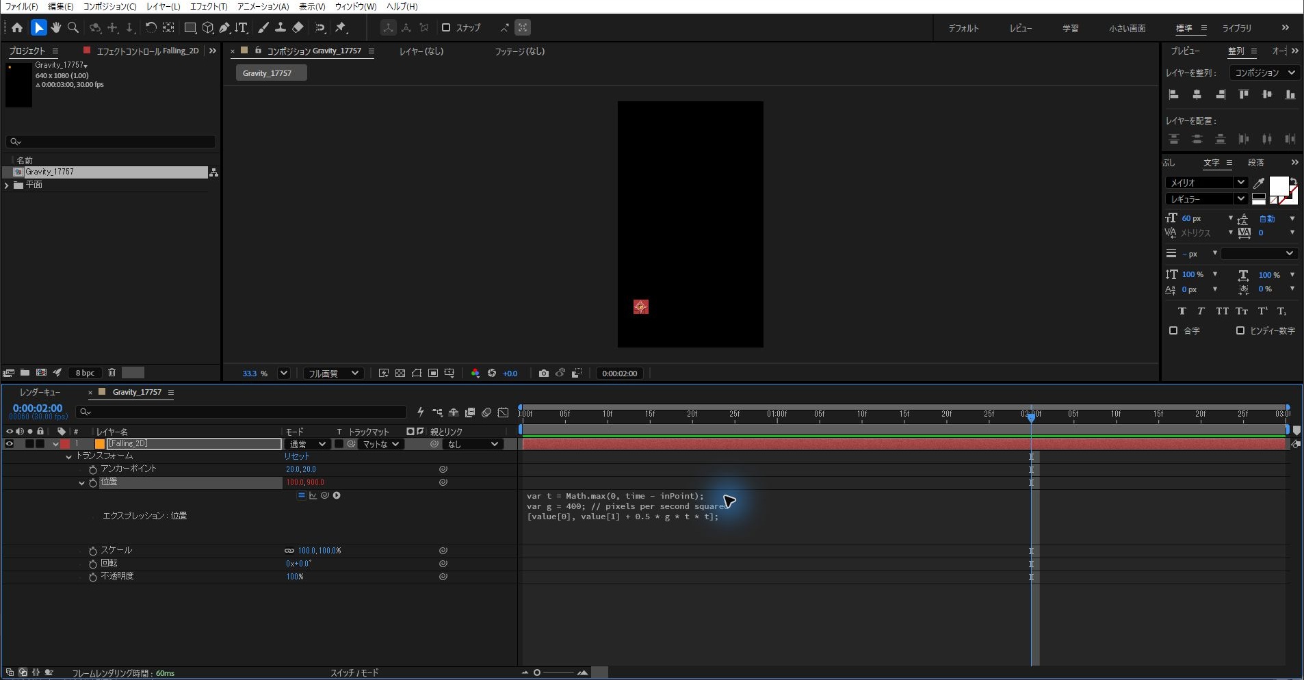
Task: Click the snapshot camera icon in viewer
Action: (x=543, y=373)
